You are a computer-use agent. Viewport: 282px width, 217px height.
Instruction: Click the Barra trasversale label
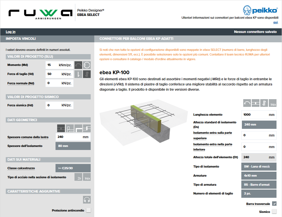(x=258, y=204)
